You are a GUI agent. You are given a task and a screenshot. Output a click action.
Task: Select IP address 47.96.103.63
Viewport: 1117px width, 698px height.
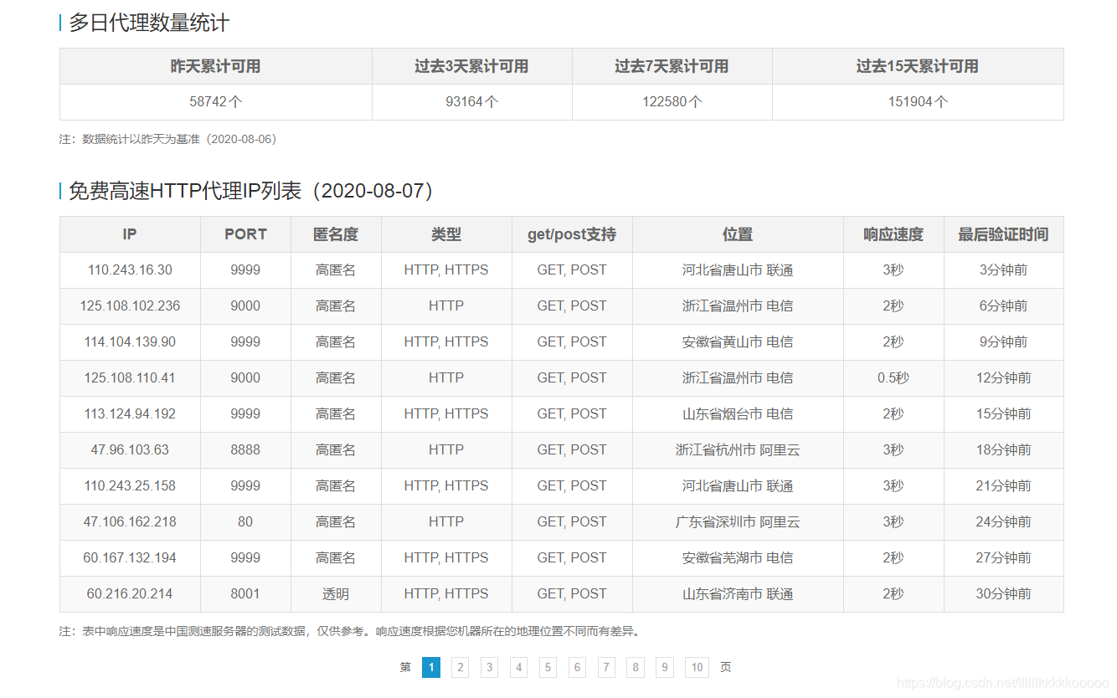(130, 450)
